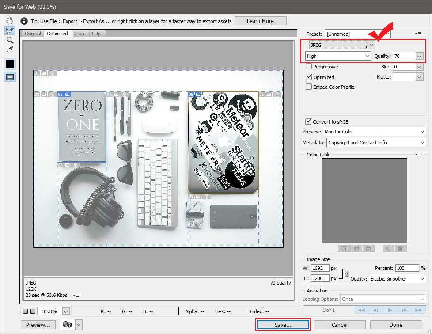Open the Bicubic Smoother resampling dropdown
The image size is (432, 334).
point(397,279)
